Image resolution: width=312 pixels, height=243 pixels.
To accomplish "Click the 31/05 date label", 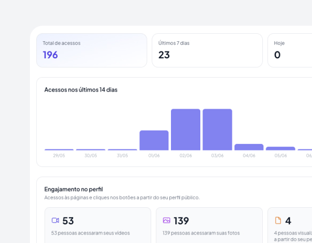I will point(122,156).
